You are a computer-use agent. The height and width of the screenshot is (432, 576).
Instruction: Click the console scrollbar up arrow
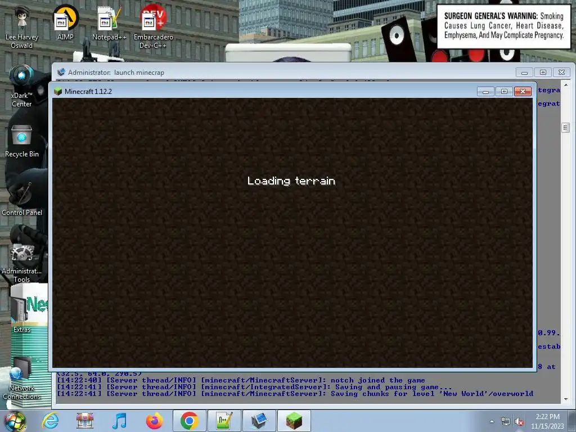(x=566, y=85)
